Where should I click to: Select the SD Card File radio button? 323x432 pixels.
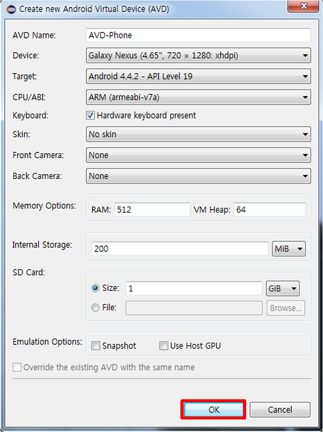pos(95,308)
